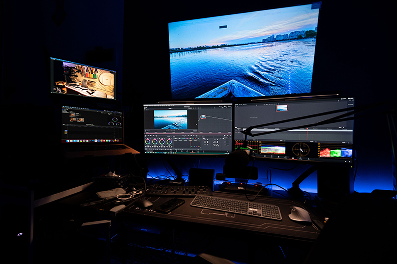Screen dimensions: 397x264
Task: Click the Lift color wheel
Action: pos(147,141)
